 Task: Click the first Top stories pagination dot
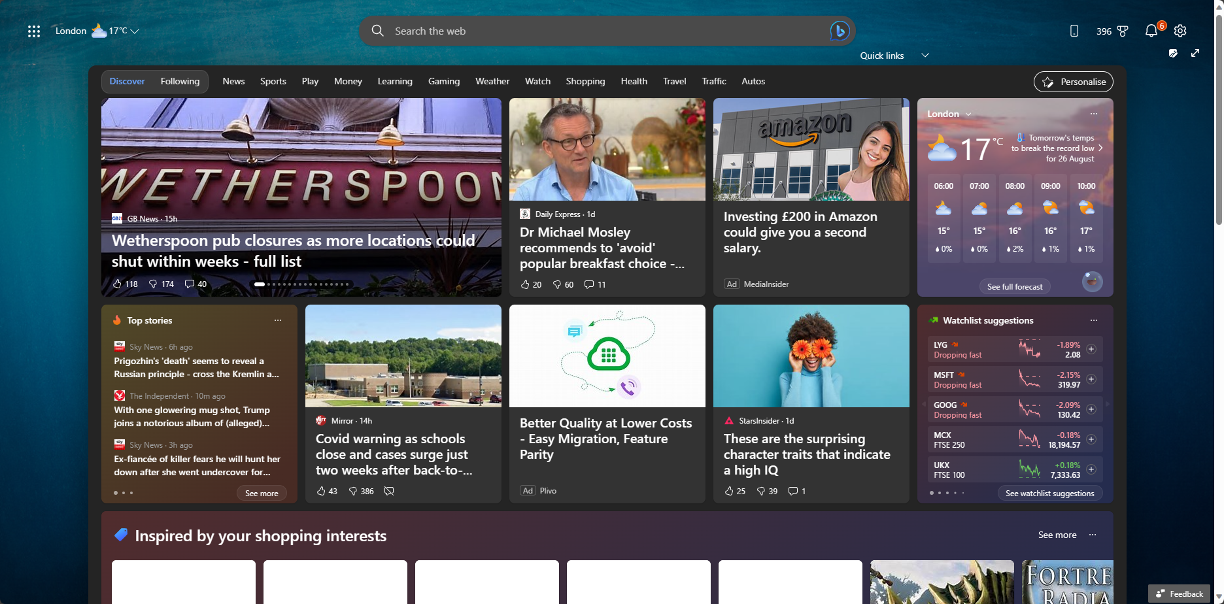tap(116, 493)
